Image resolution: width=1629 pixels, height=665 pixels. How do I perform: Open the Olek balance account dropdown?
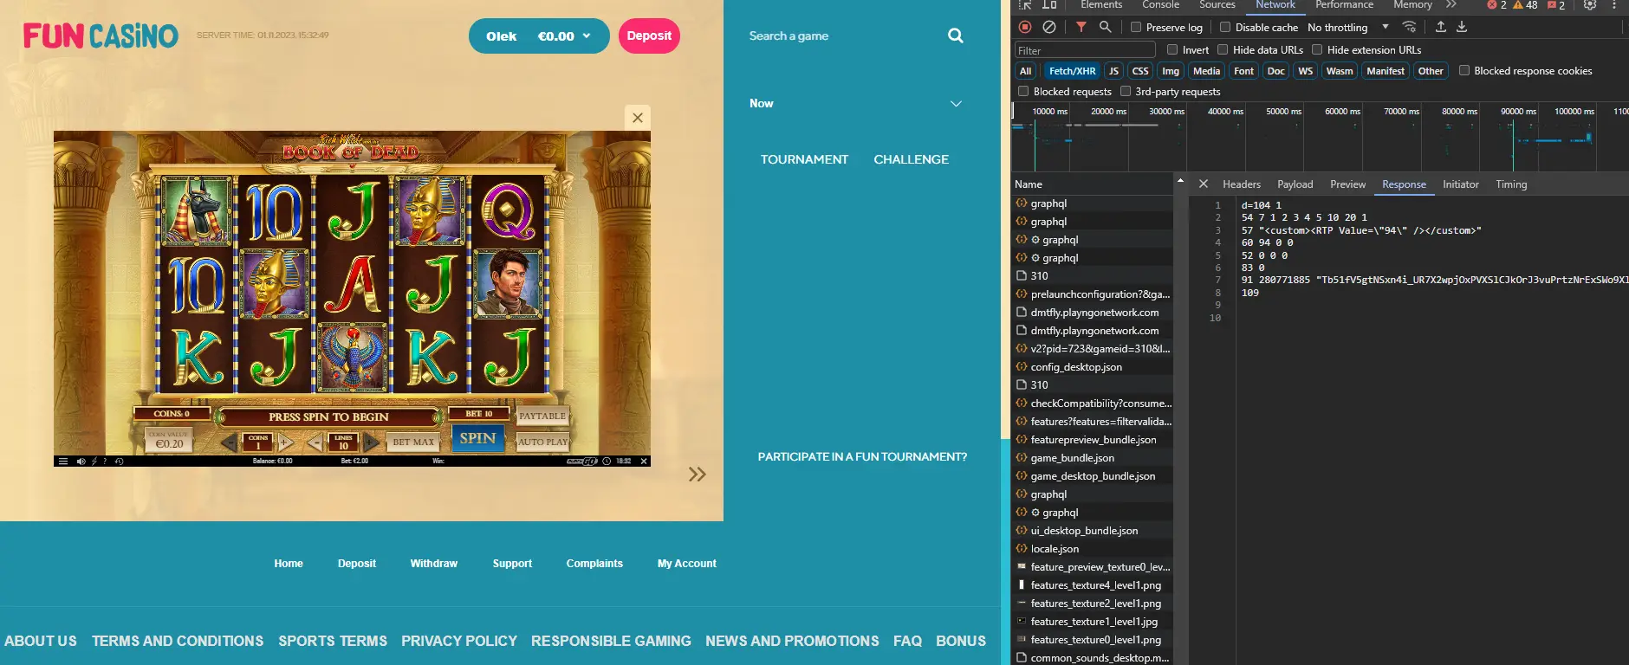[539, 36]
